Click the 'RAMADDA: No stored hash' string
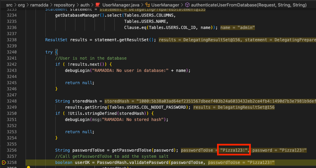Viewport: 316px width, 168px height. 133,120
